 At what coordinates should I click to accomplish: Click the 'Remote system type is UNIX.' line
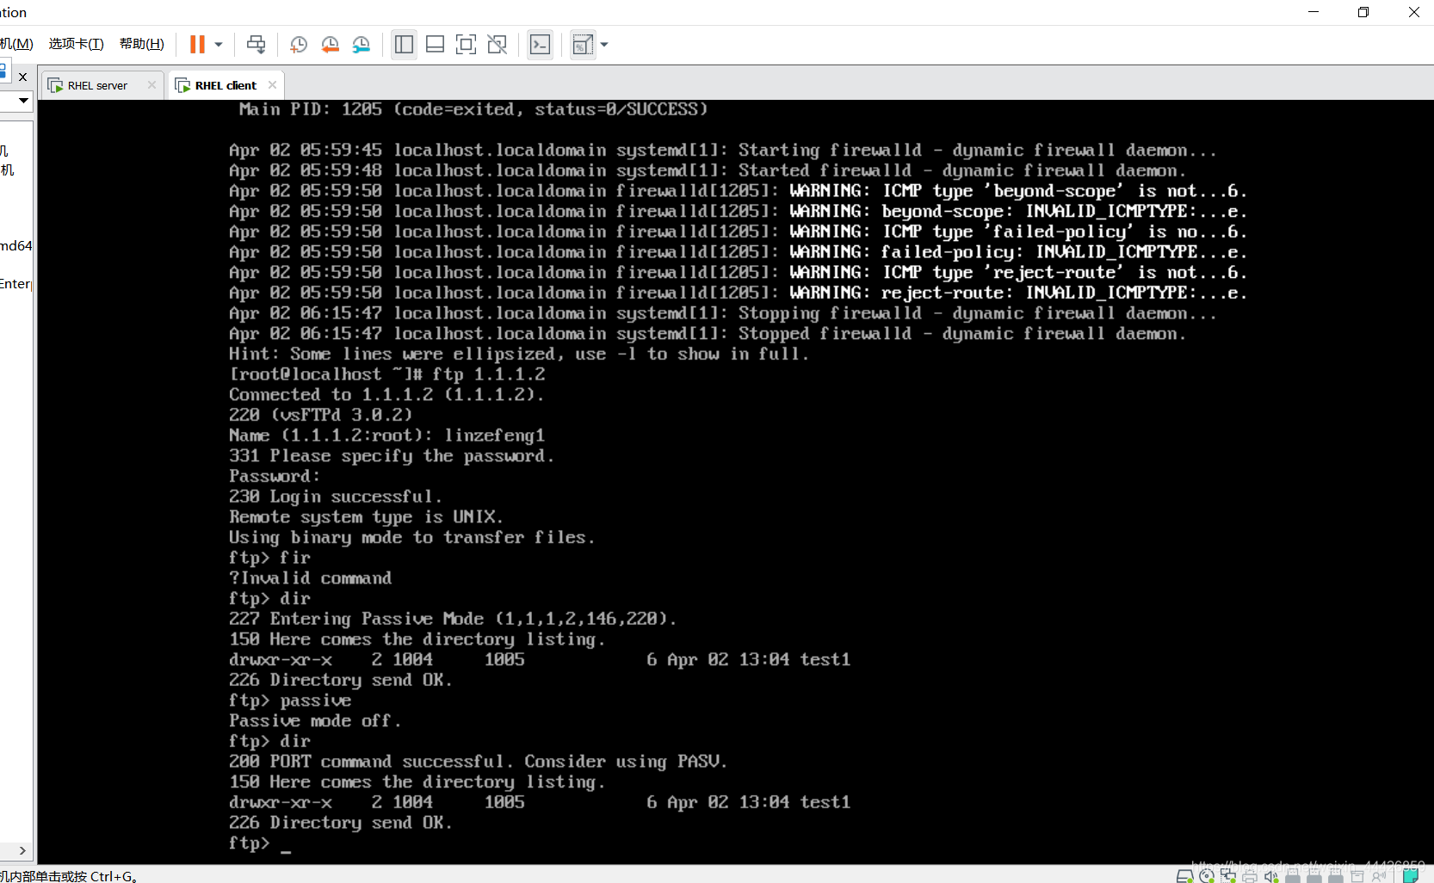pyautogui.click(x=366, y=517)
